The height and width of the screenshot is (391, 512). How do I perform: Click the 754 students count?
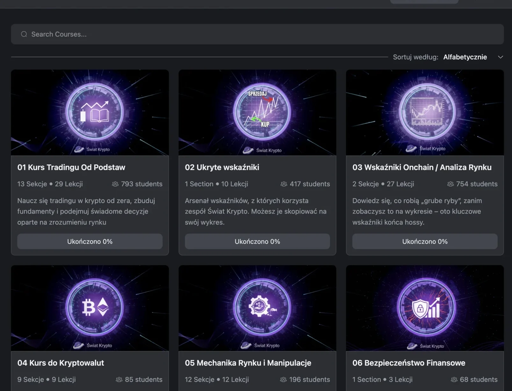tap(477, 184)
